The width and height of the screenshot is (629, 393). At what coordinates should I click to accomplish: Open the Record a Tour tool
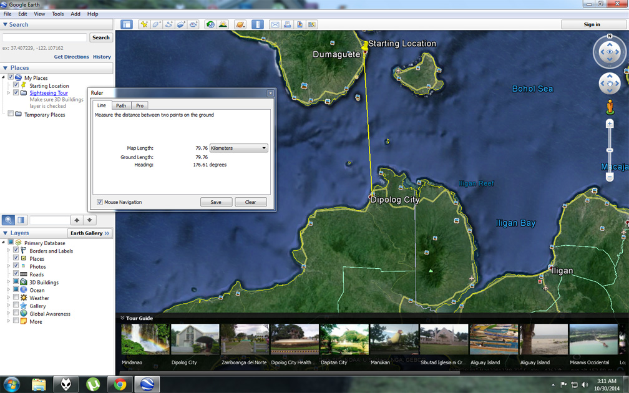coord(195,24)
